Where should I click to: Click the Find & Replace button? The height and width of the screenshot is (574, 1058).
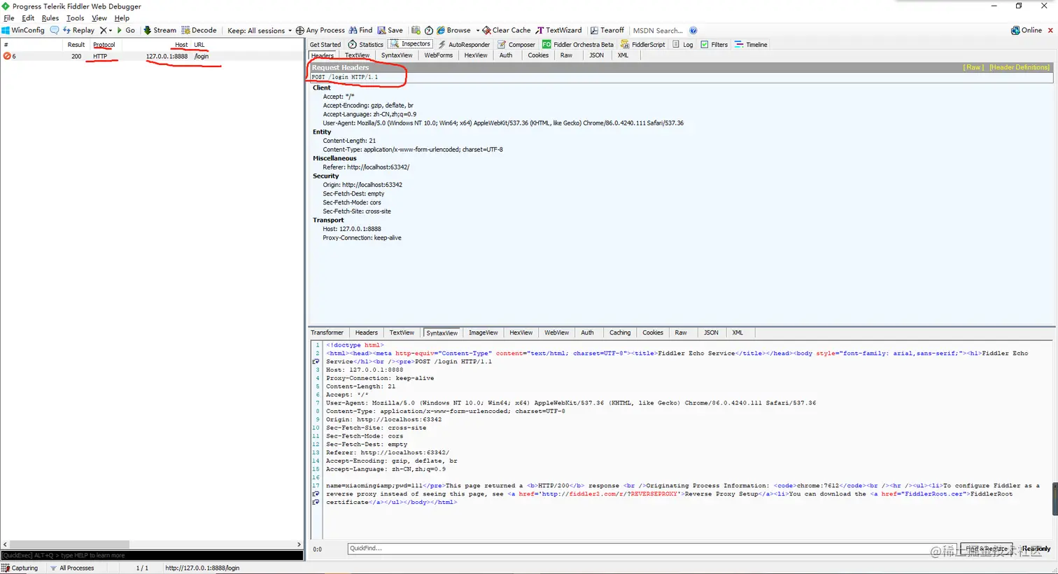click(987, 549)
